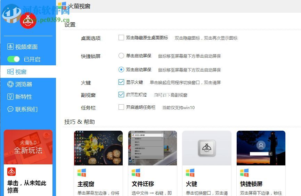The height and width of the screenshot is (196, 301).
Task: Enable 开启透明任务栏 checkbox
Action: point(121,107)
